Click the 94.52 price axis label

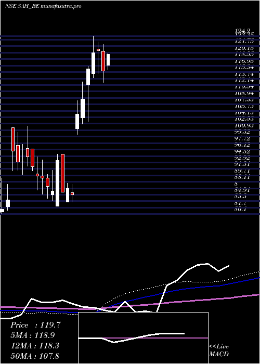coord(243,152)
